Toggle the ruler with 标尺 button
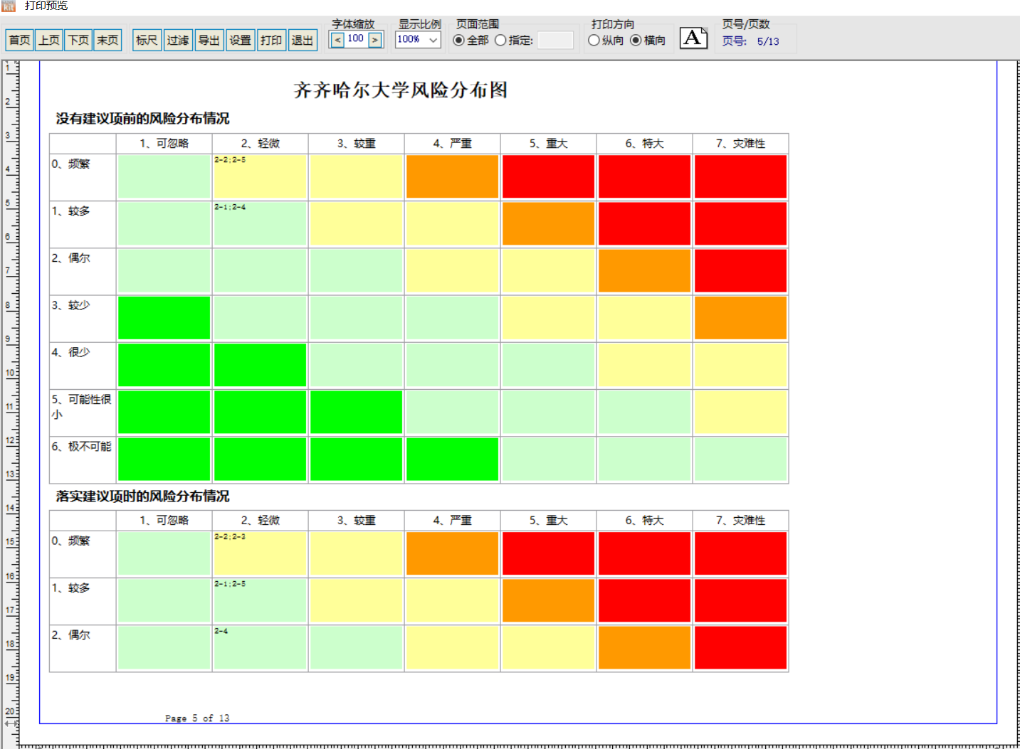This screenshot has height=749, width=1020. pyautogui.click(x=147, y=40)
